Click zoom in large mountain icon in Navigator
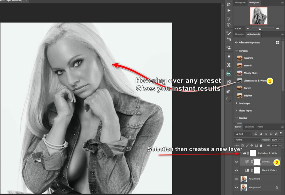 coord(277,28)
